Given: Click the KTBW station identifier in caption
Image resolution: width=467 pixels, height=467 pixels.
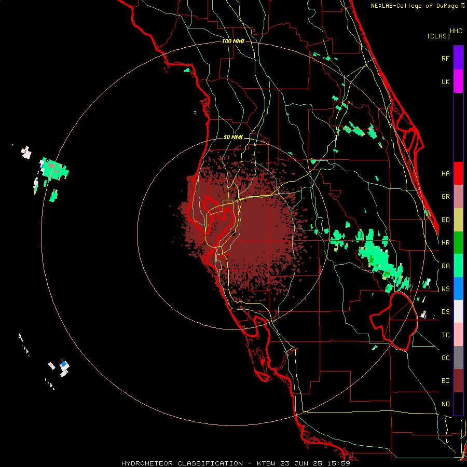Looking at the screenshot, I should click(265, 463).
